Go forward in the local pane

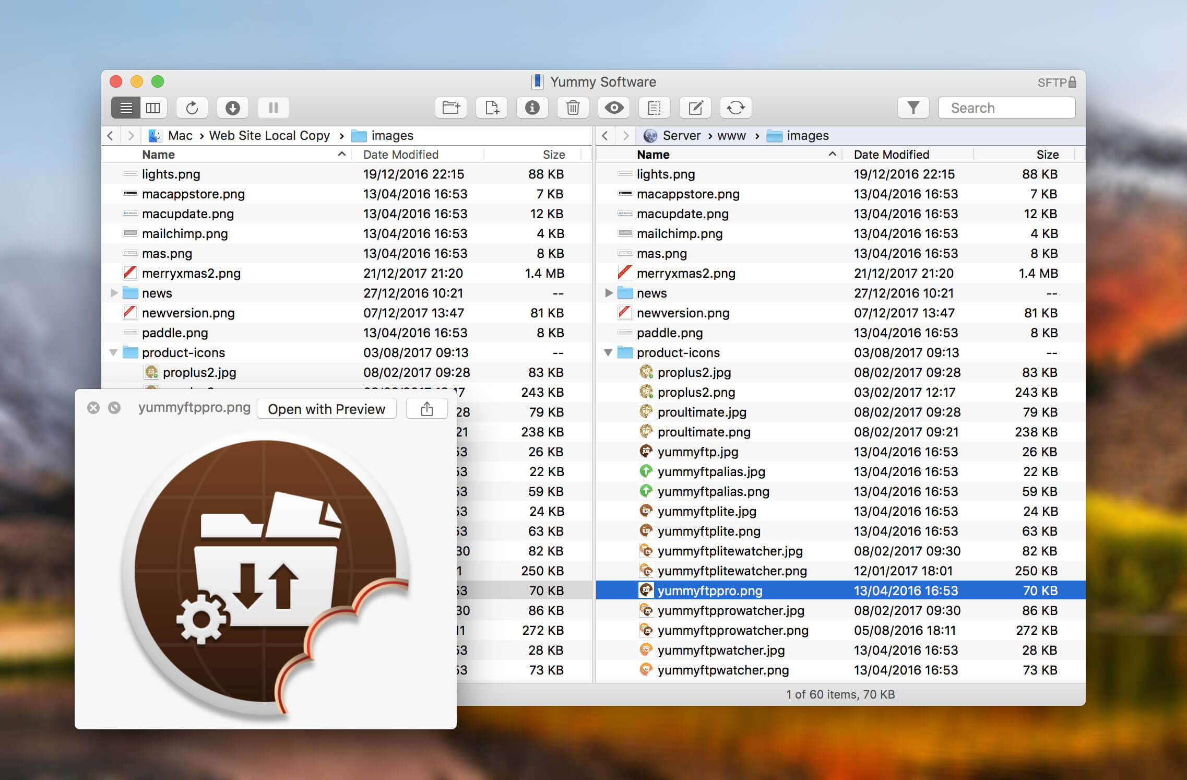click(x=131, y=136)
